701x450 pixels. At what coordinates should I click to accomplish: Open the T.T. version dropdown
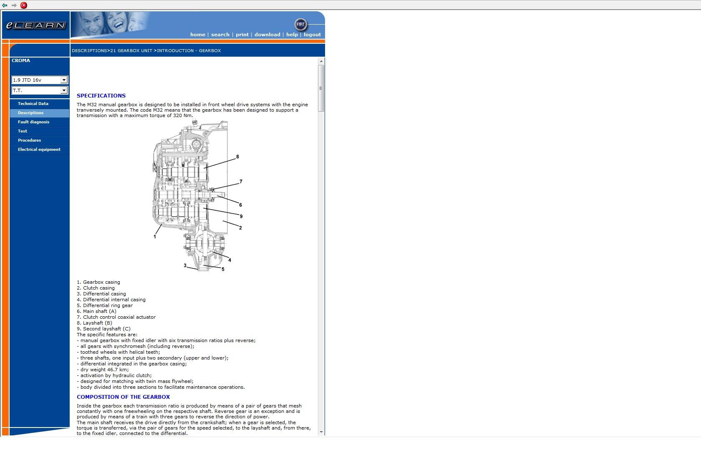pyautogui.click(x=40, y=90)
